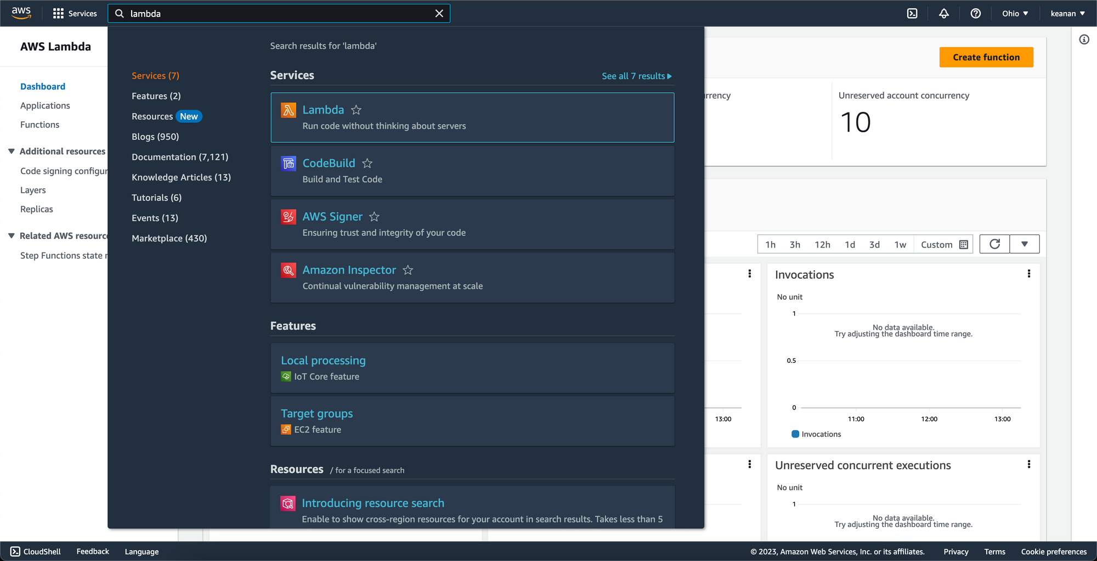Image resolution: width=1097 pixels, height=561 pixels.
Task: Click the CodeBuild service icon
Action: 289,164
